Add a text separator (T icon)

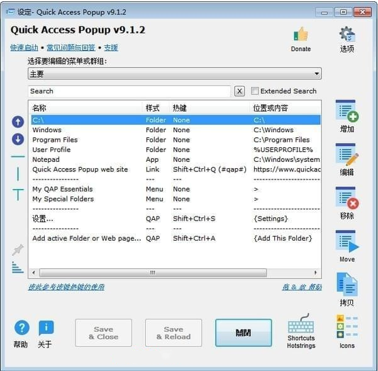[x=18, y=195]
